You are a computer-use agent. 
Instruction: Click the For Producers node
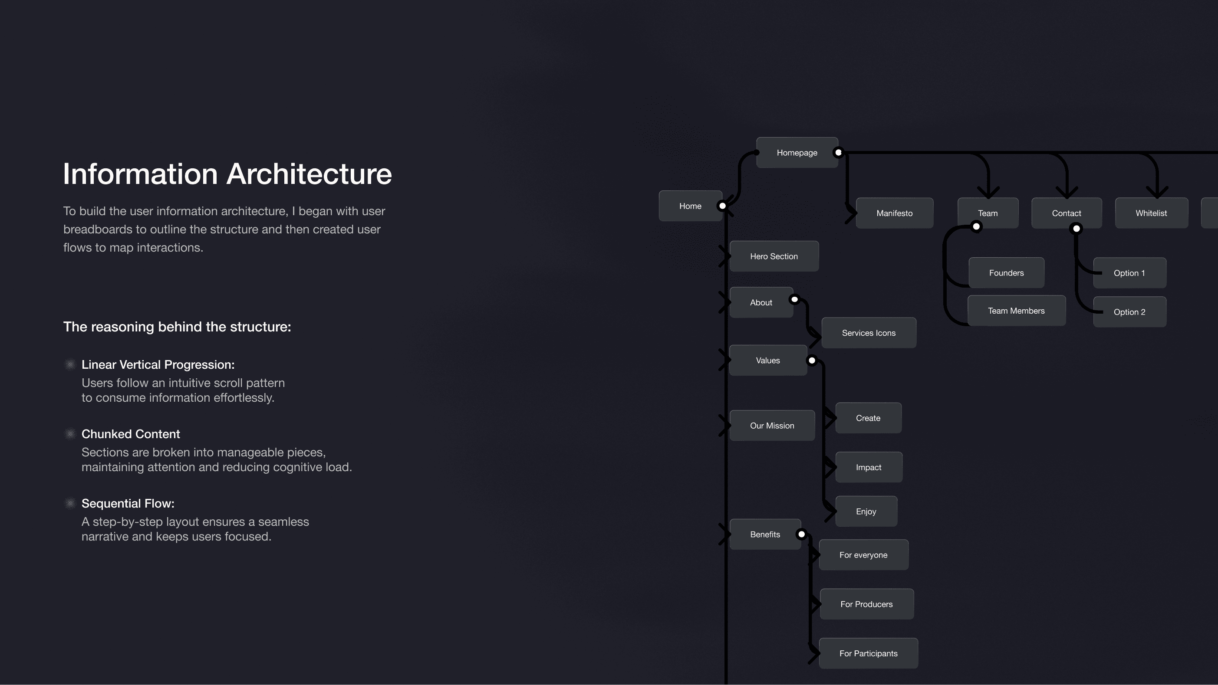coord(866,604)
